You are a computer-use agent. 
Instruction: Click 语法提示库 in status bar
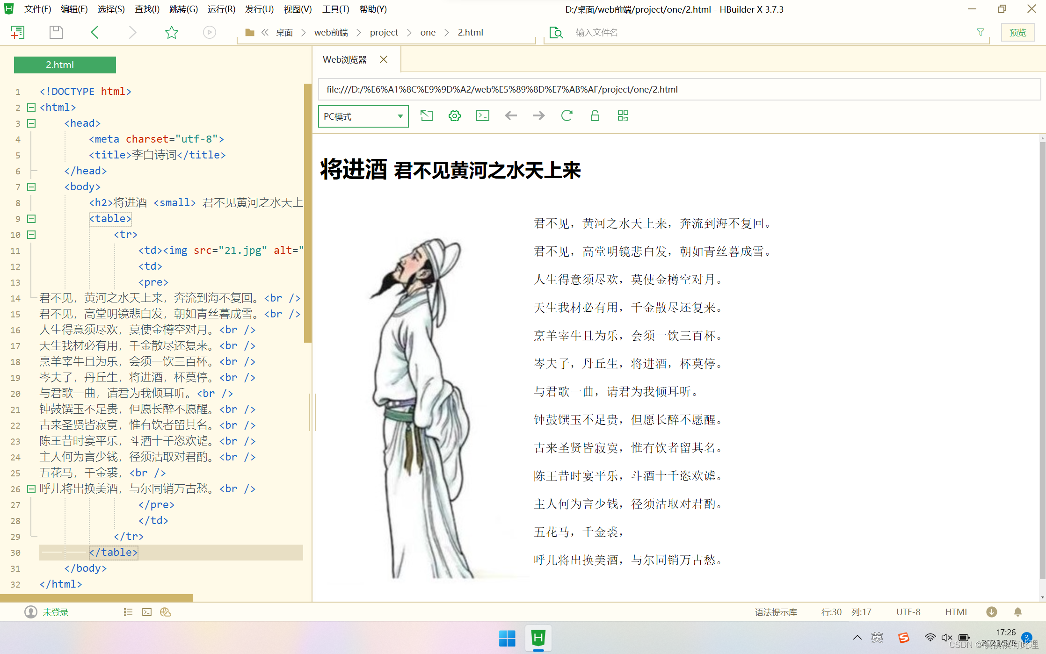click(x=776, y=612)
